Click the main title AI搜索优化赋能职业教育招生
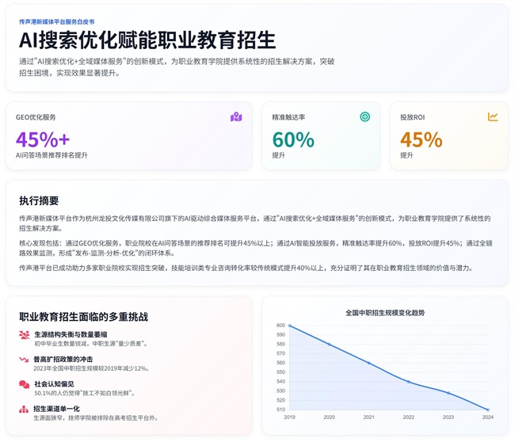The height and width of the screenshot is (442, 515). [x=147, y=41]
